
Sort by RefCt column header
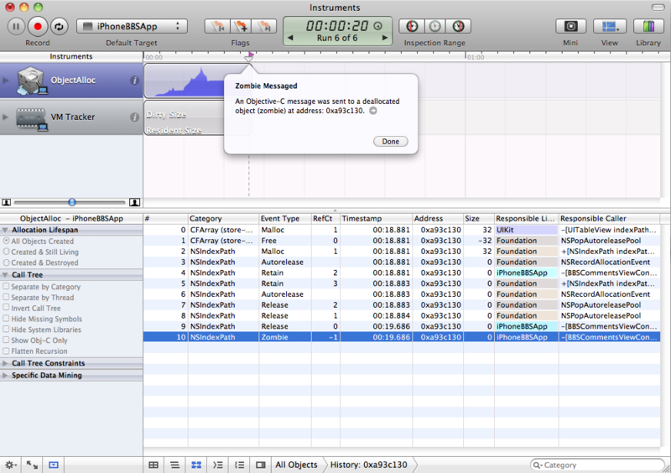click(x=325, y=218)
